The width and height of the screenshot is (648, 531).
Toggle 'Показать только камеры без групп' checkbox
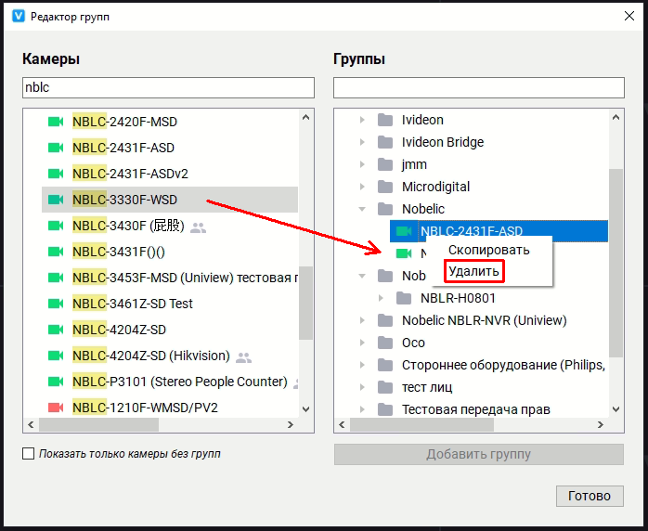coord(28,454)
